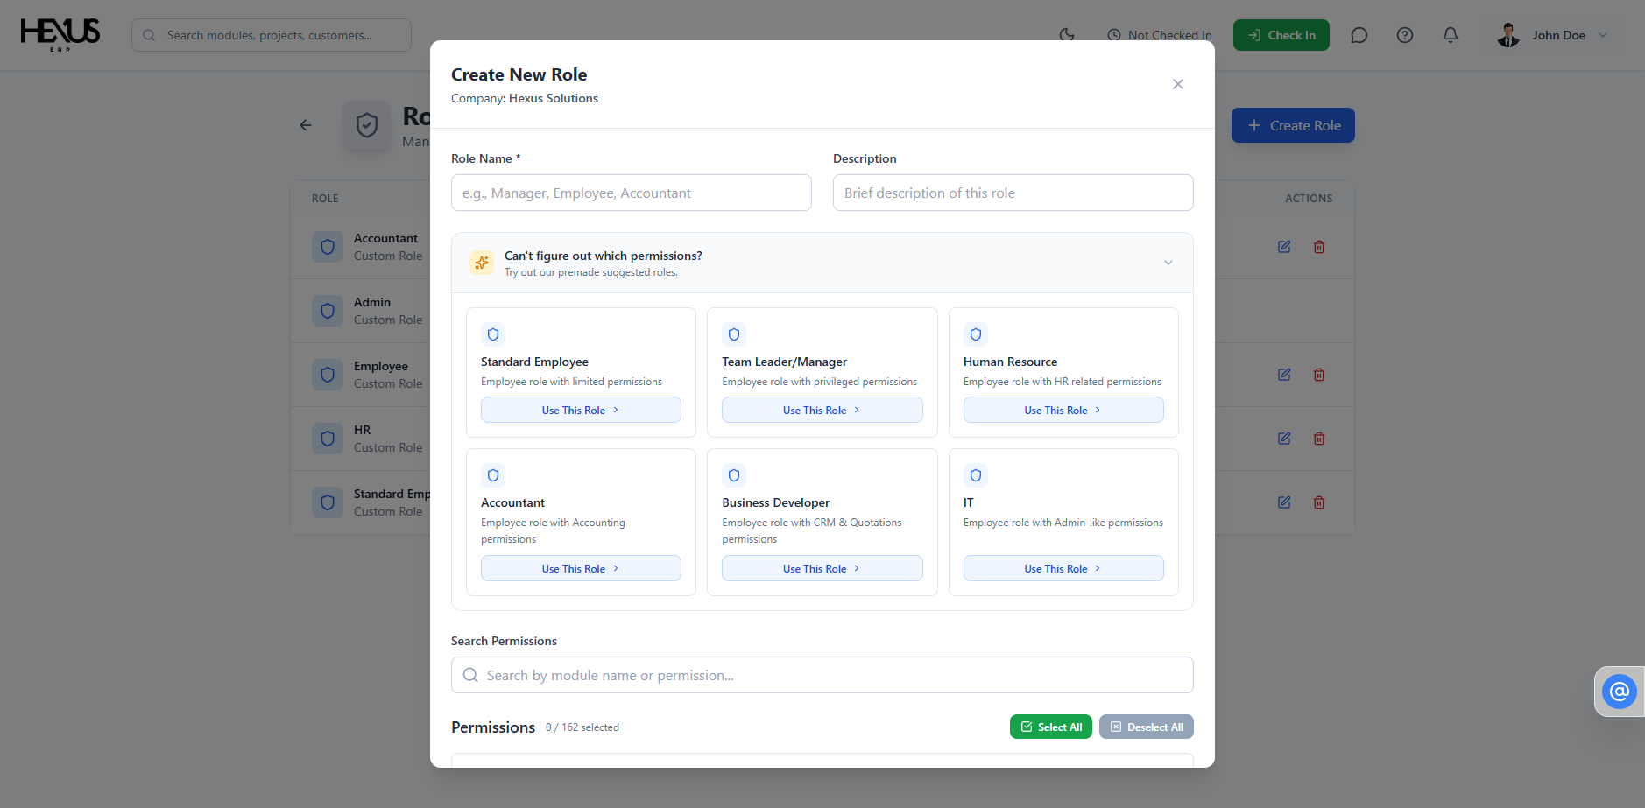
Task: Click the clock icon by Not Checked In
Action: coord(1114,35)
